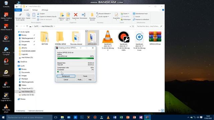Click Inverser la sélection
214x120 pixels.
[141, 19]
